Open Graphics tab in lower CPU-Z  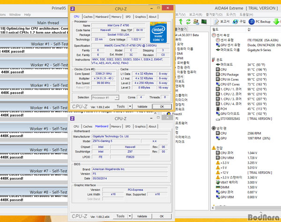pyautogui.click(x=140, y=126)
